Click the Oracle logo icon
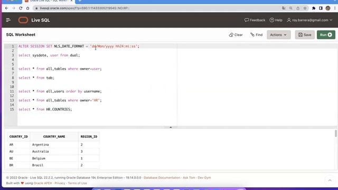 point(23,20)
